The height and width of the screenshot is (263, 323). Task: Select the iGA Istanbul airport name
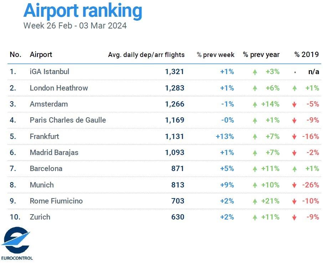pos(50,72)
